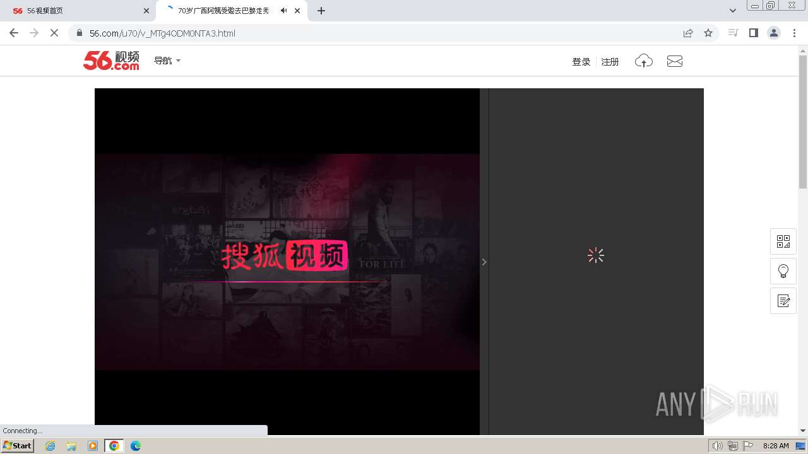
Task: Click the show desktop tray icon
Action: click(801, 446)
